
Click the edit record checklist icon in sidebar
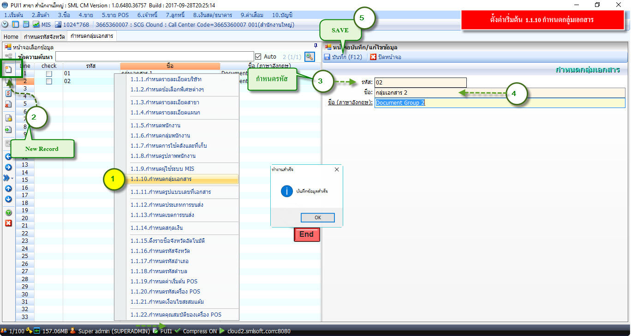(8, 93)
